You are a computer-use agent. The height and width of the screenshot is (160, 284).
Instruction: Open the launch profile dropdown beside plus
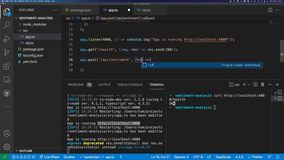click(249, 85)
